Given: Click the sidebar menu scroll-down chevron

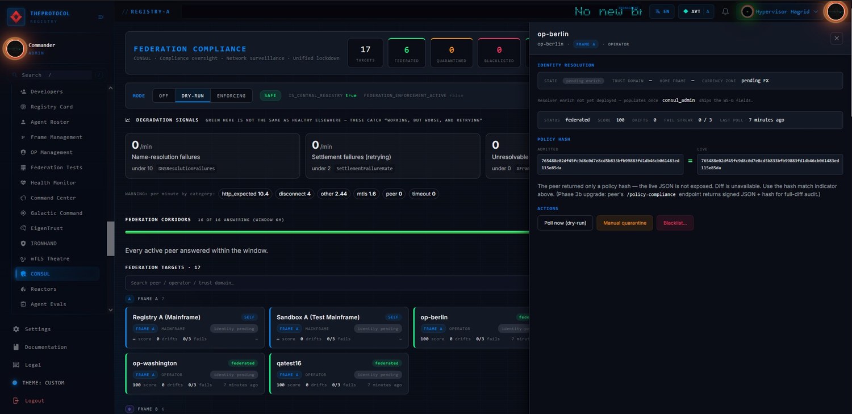Looking at the screenshot, I should 111,310.
